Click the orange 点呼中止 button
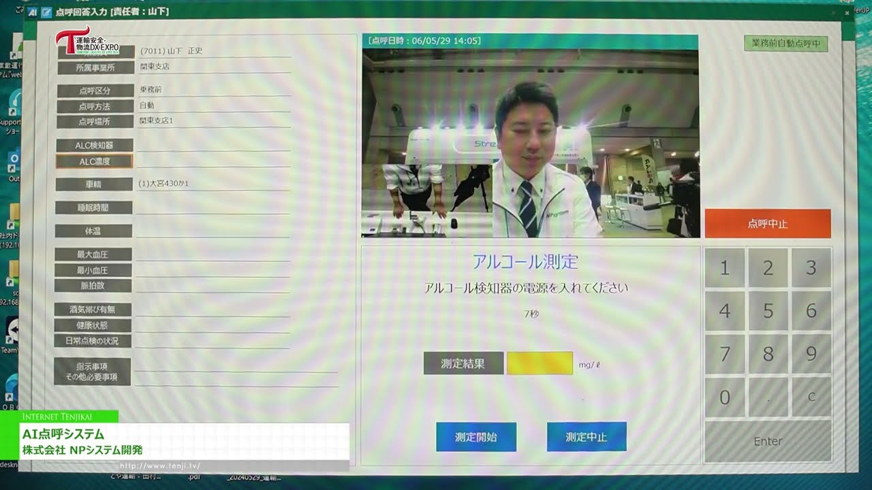This screenshot has width=872, height=490. coord(768,222)
